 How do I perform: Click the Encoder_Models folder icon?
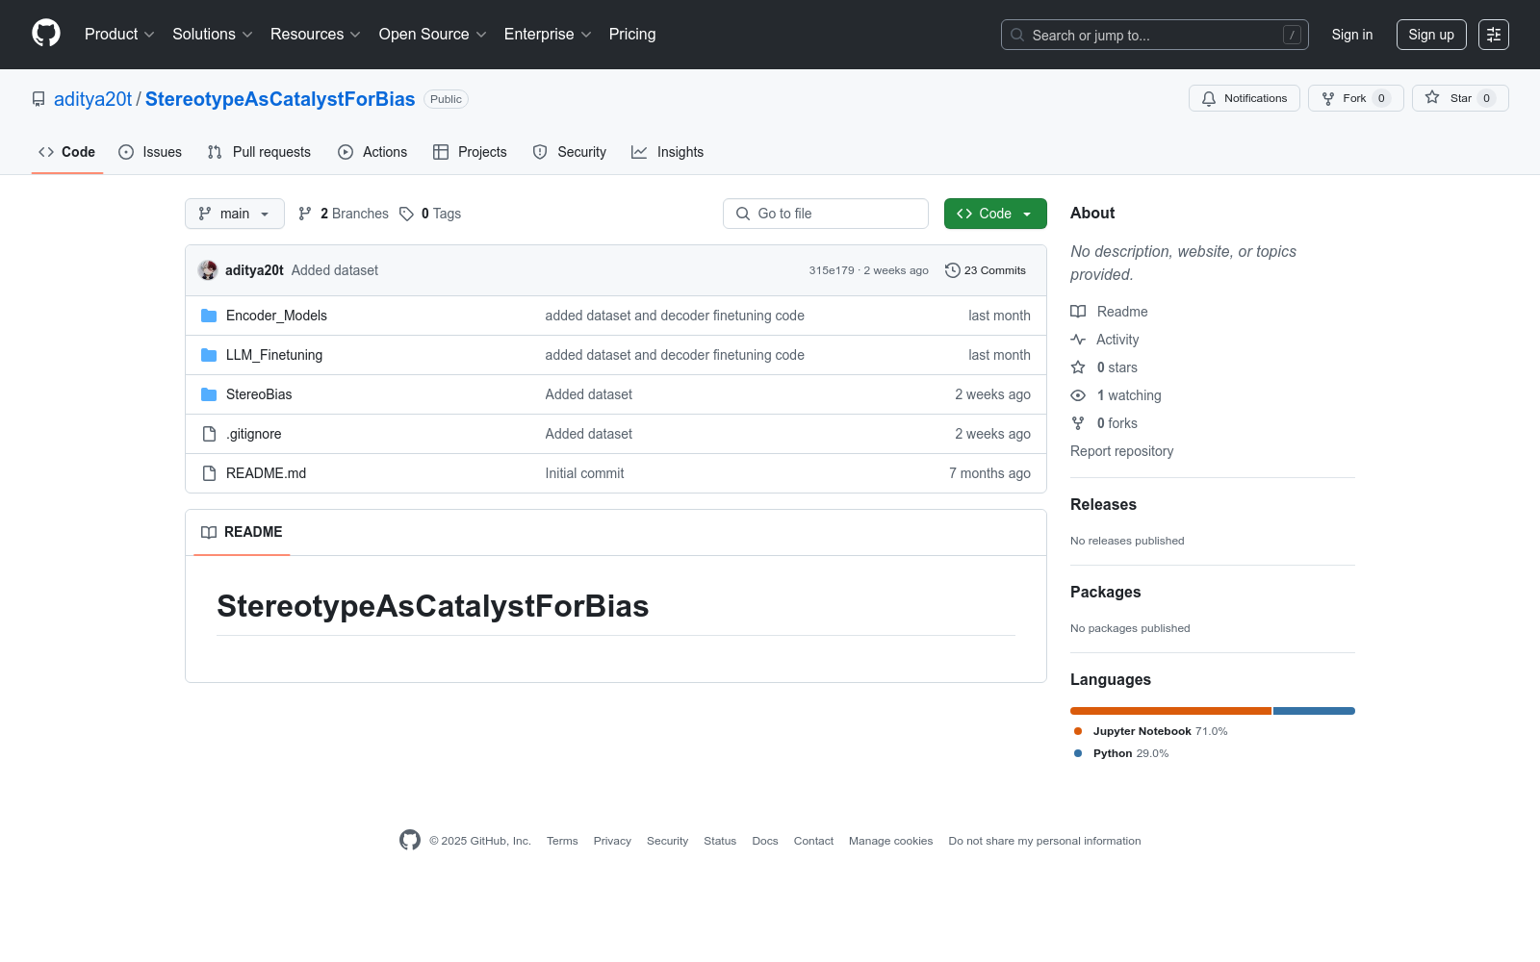(209, 316)
